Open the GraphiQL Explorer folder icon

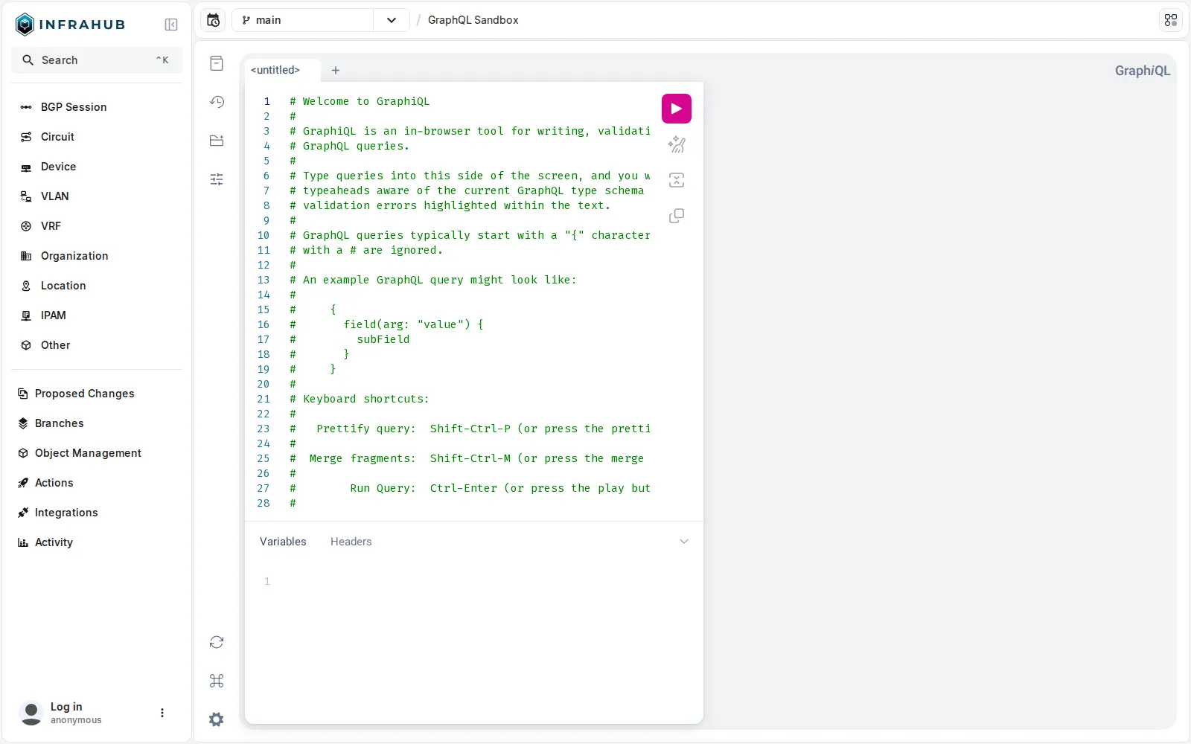tap(217, 141)
